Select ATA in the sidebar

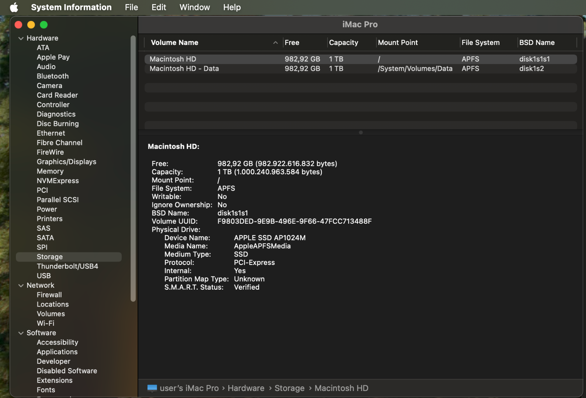pyautogui.click(x=43, y=48)
